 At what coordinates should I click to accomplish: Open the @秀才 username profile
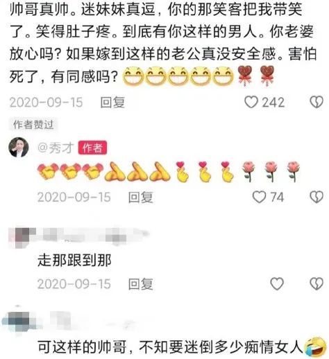(x=56, y=148)
